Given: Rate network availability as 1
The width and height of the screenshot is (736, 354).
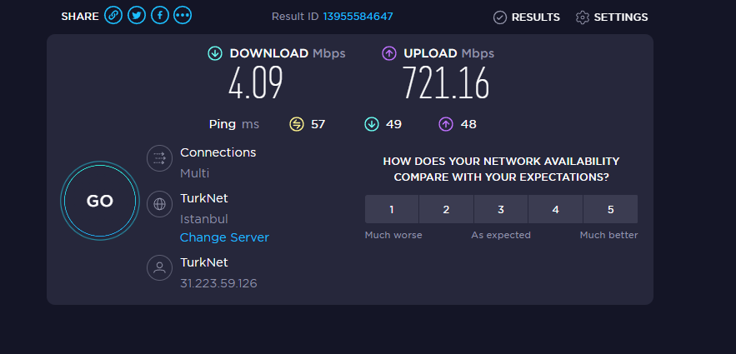Looking at the screenshot, I should click(392, 209).
